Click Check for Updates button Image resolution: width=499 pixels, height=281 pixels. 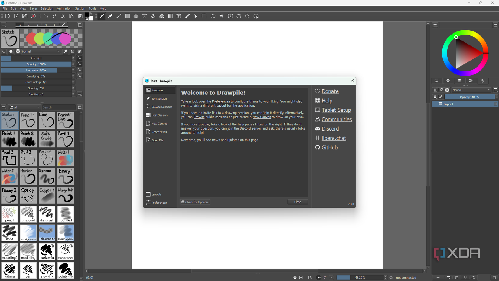tap(195, 202)
